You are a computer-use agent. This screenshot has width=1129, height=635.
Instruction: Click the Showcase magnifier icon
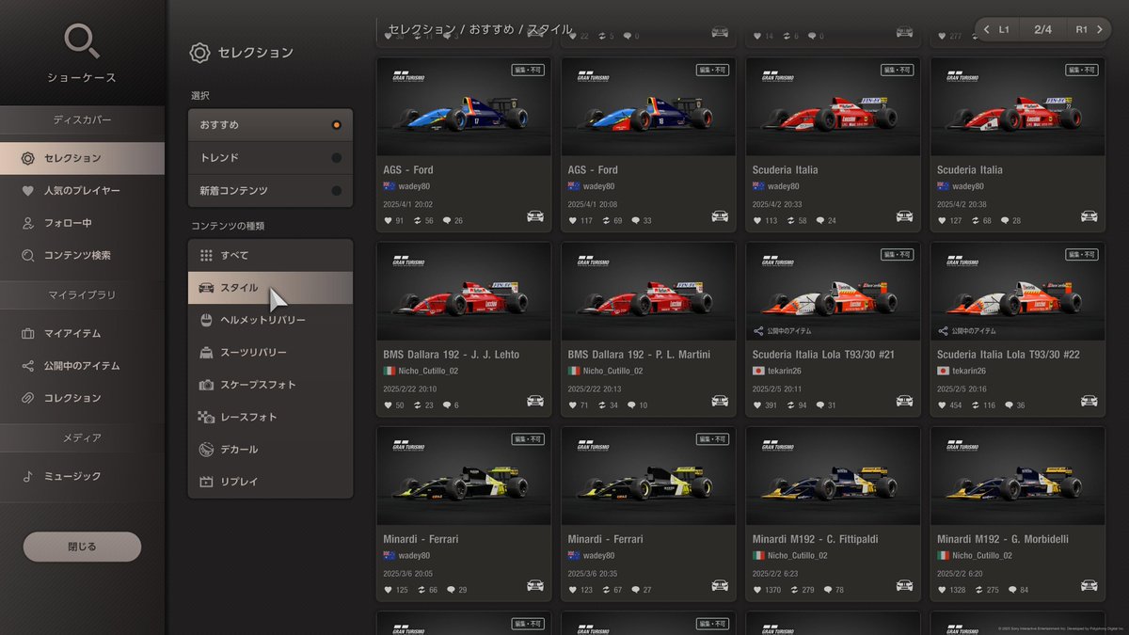[x=82, y=41]
